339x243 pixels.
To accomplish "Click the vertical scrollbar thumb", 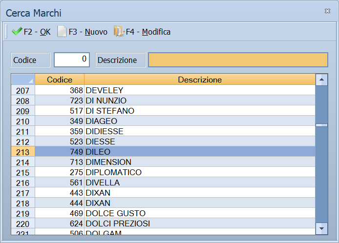I will (x=321, y=125).
